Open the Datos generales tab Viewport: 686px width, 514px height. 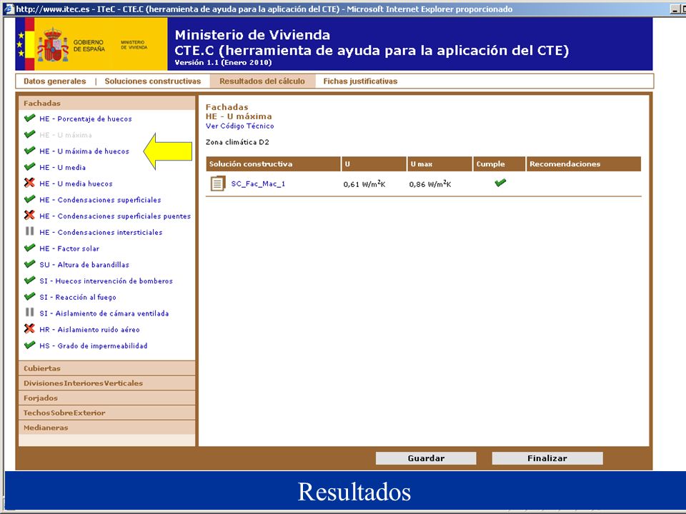pos(55,81)
